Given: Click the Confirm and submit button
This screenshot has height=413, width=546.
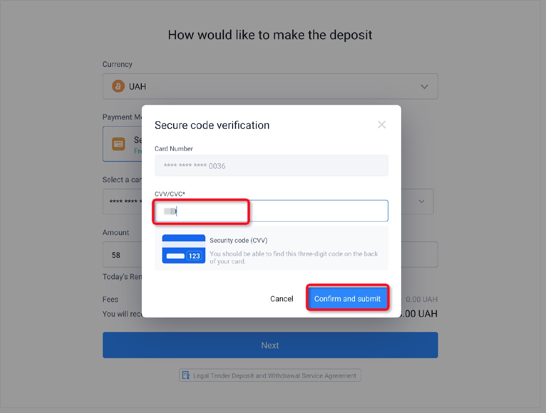Looking at the screenshot, I should tap(347, 299).
